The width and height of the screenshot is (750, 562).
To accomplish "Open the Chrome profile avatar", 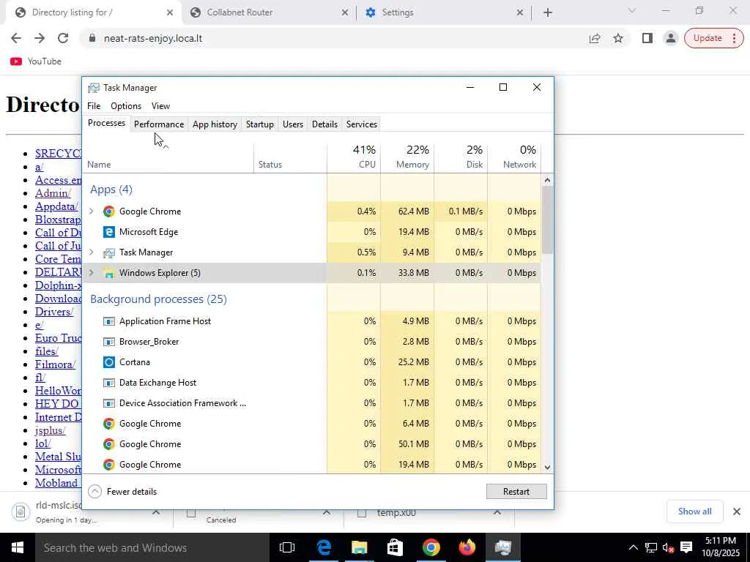I will pyautogui.click(x=671, y=38).
